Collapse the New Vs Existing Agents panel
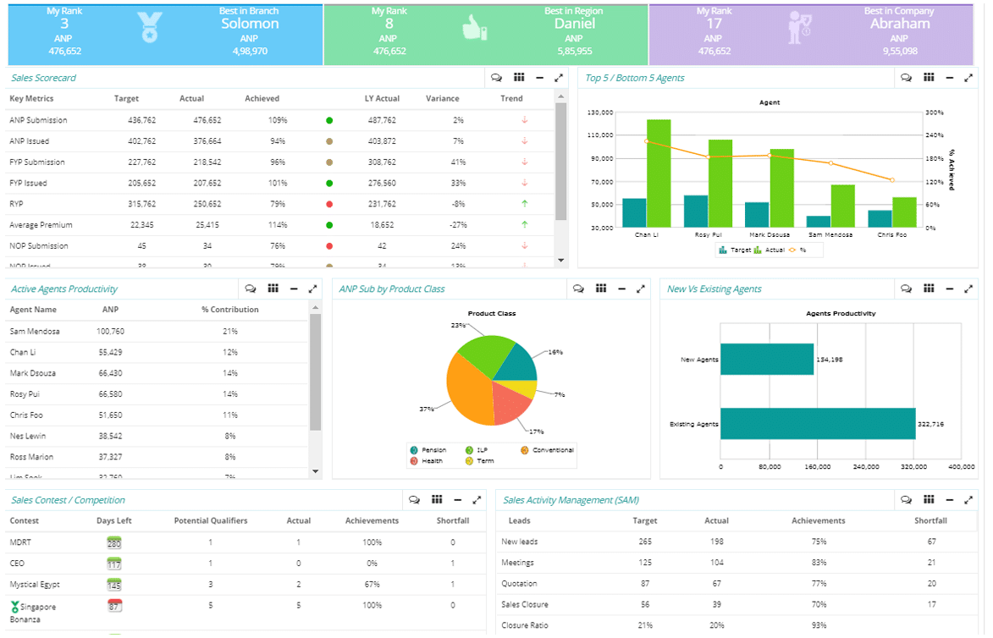The image size is (993, 638). coord(949,289)
